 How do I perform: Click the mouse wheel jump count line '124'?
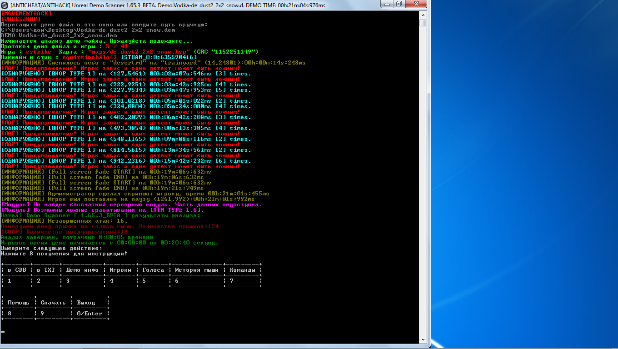tap(110, 226)
